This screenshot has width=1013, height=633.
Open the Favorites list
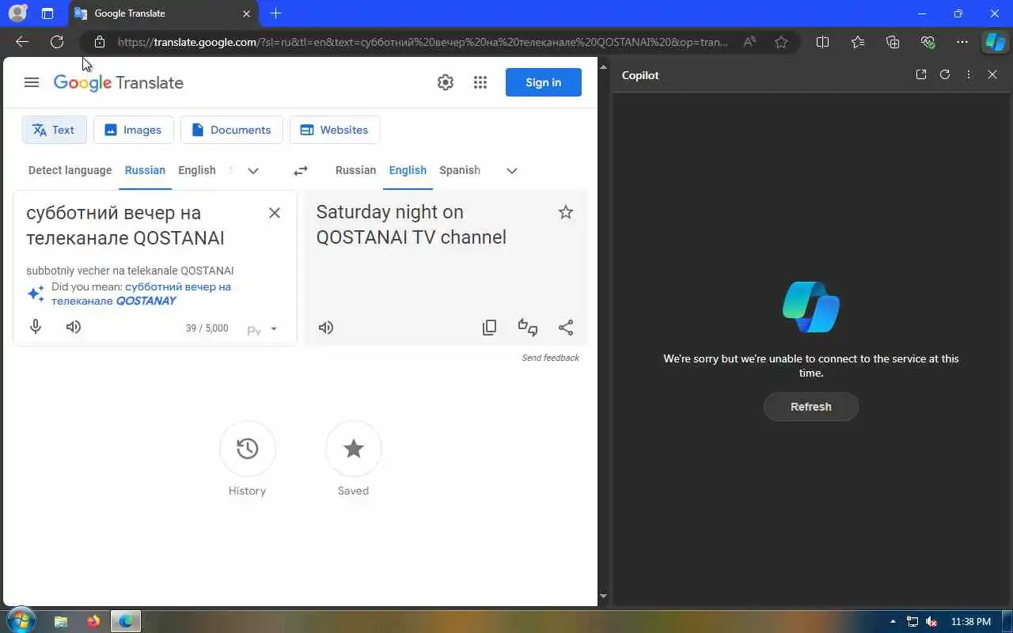pyautogui.click(x=858, y=42)
